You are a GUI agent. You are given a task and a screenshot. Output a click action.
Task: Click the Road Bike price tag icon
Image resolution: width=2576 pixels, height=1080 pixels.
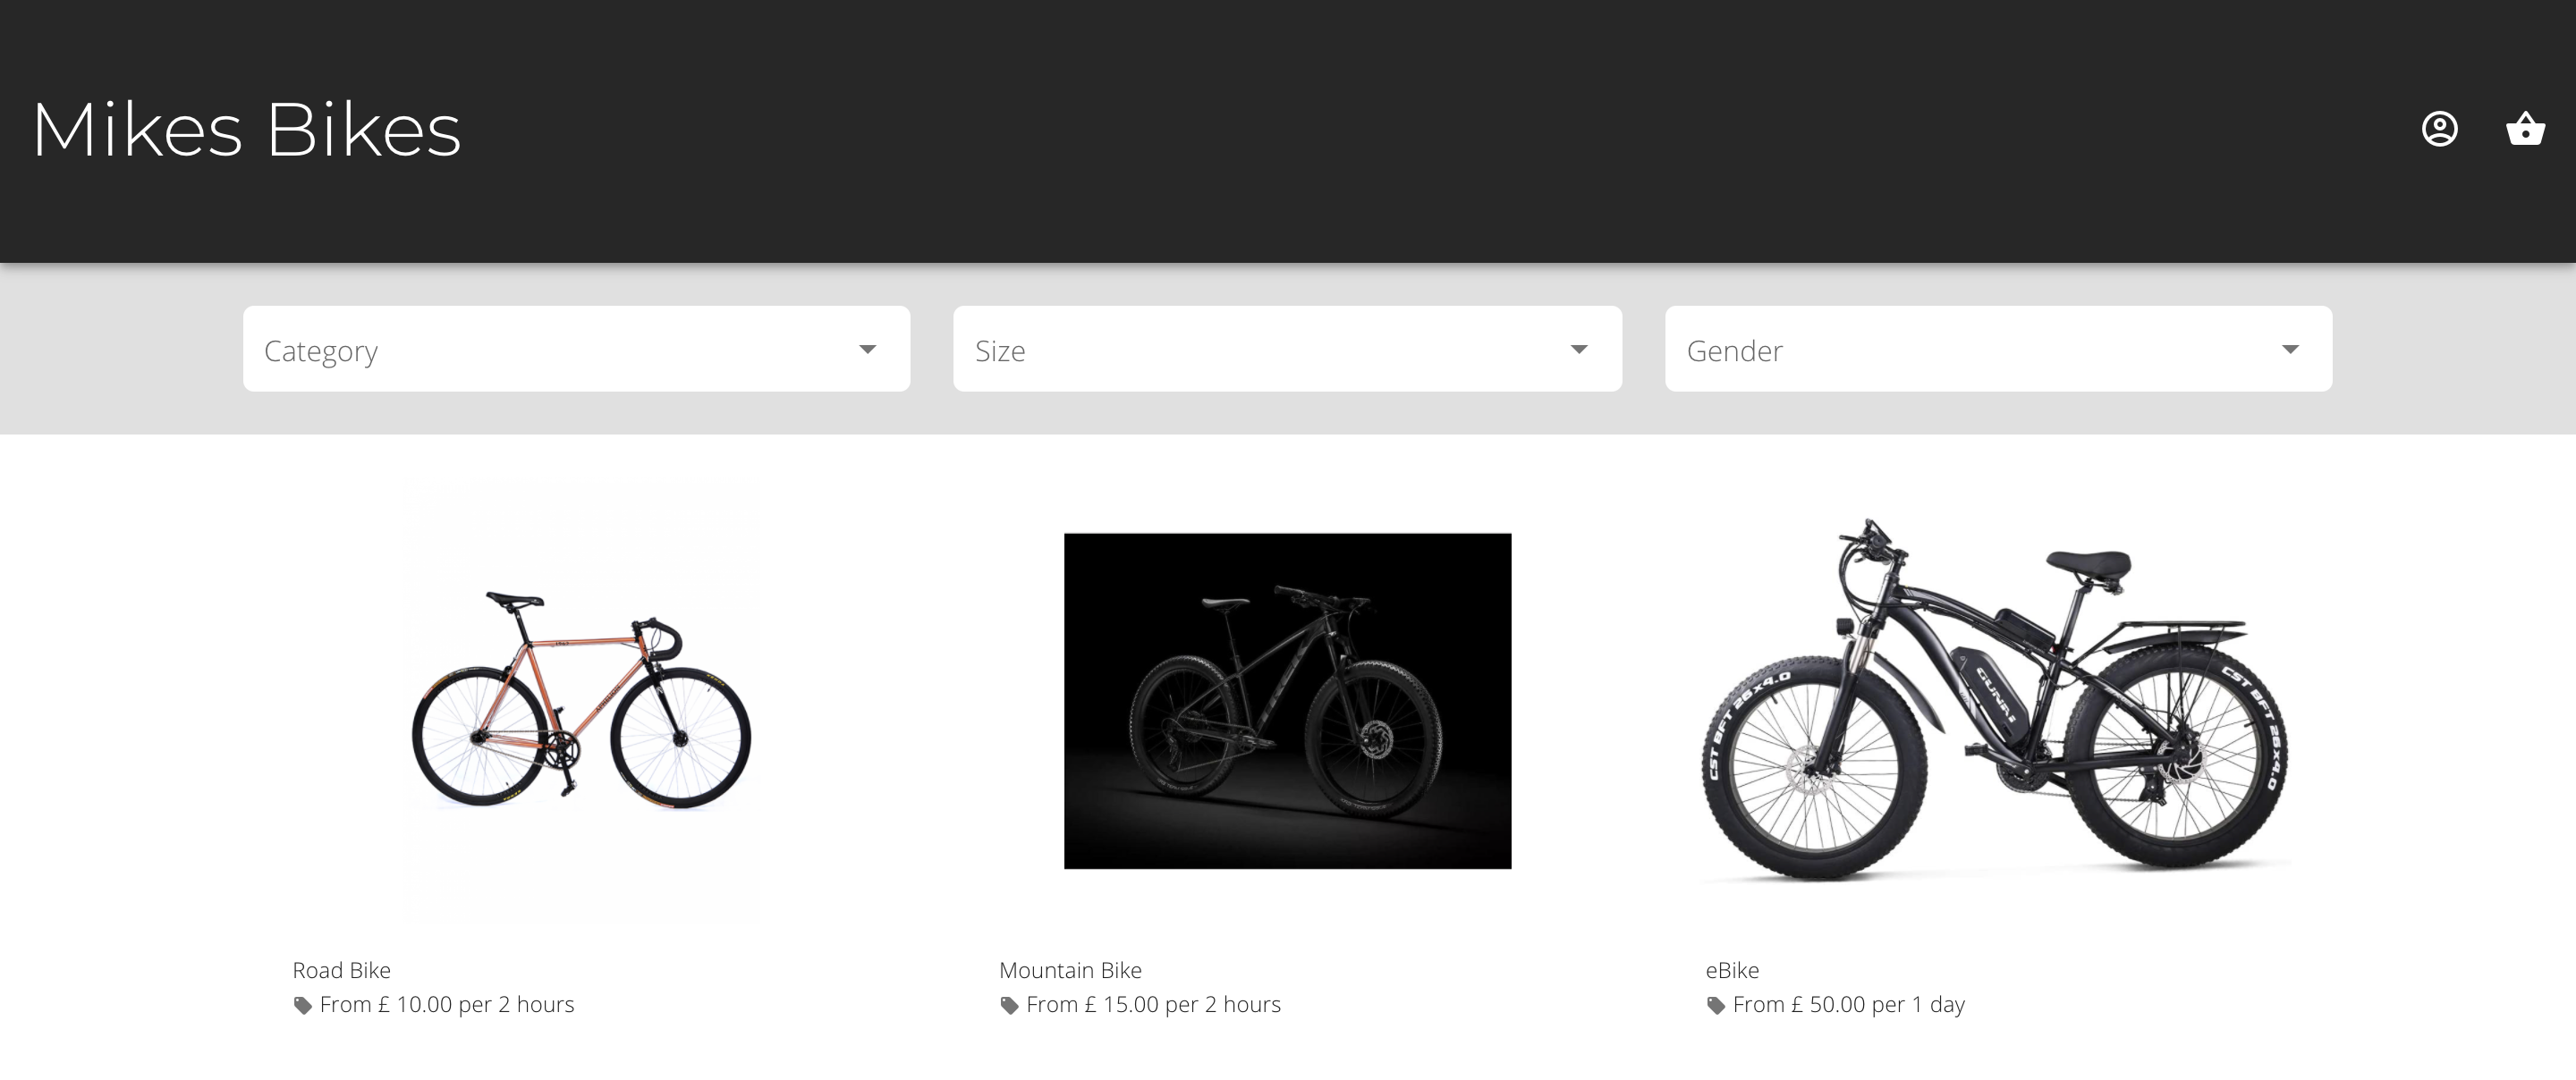[x=303, y=1005]
